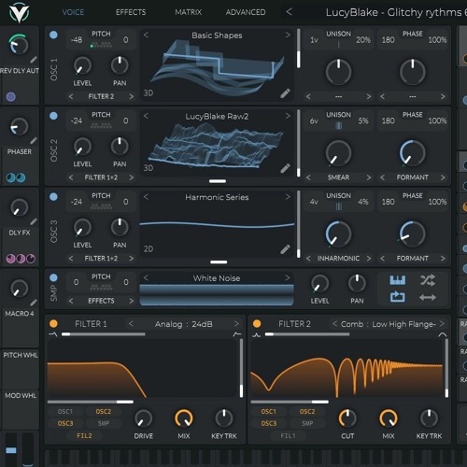Click Filter 1 high-pass blend icon
The image size is (467, 467).
pyautogui.click(x=237, y=334)
